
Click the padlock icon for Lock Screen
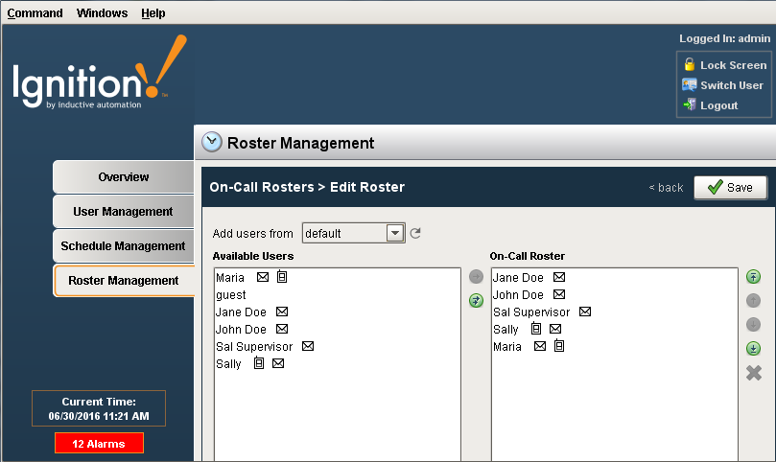[690, 64]
